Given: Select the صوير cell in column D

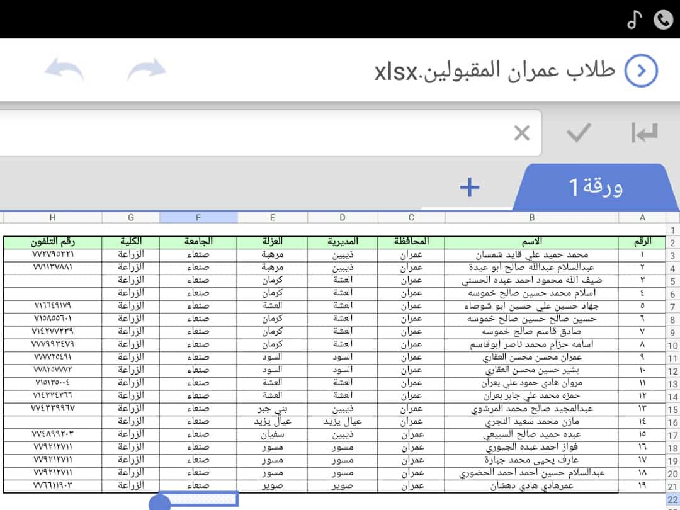Looking at the screenshot, I should [342, 485].
